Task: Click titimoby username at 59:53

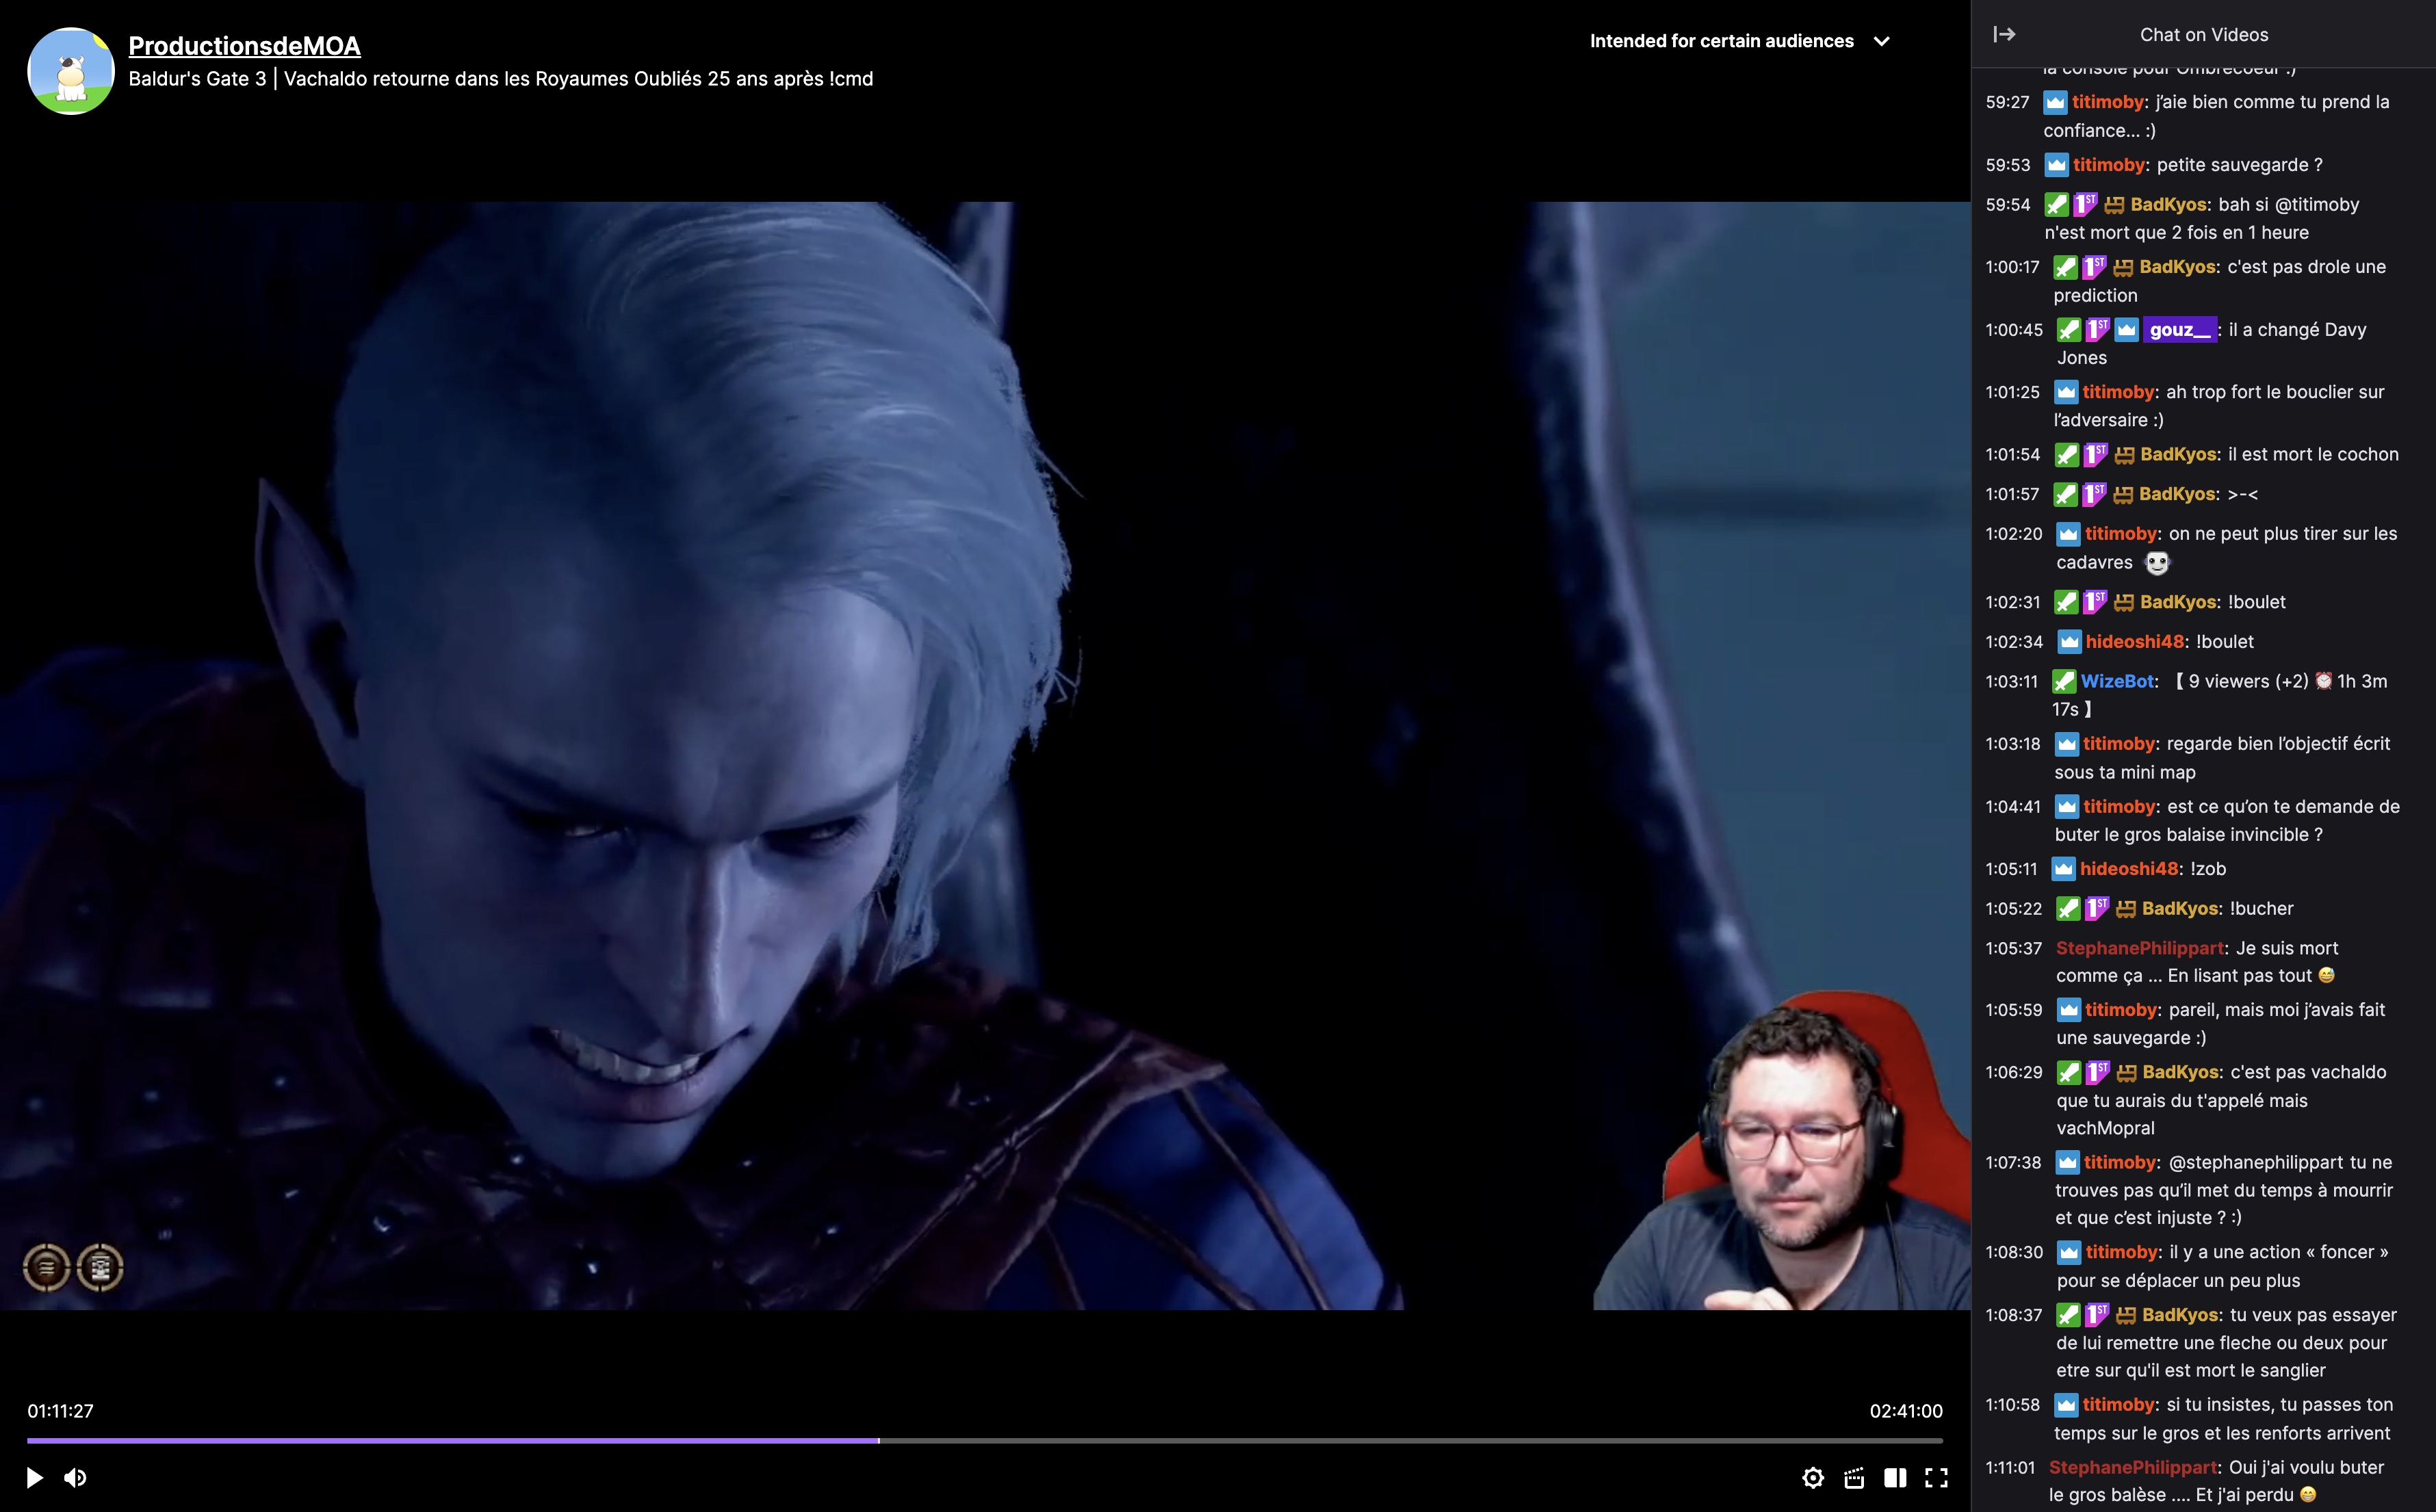Action: tap(2109, 165)
